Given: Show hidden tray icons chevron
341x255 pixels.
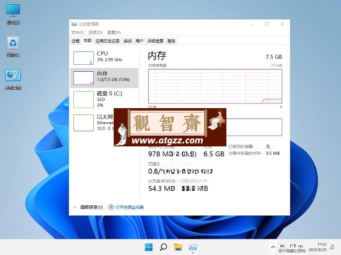Looking at the screenshot, I should pyautogui.click(x=273, y=247).
